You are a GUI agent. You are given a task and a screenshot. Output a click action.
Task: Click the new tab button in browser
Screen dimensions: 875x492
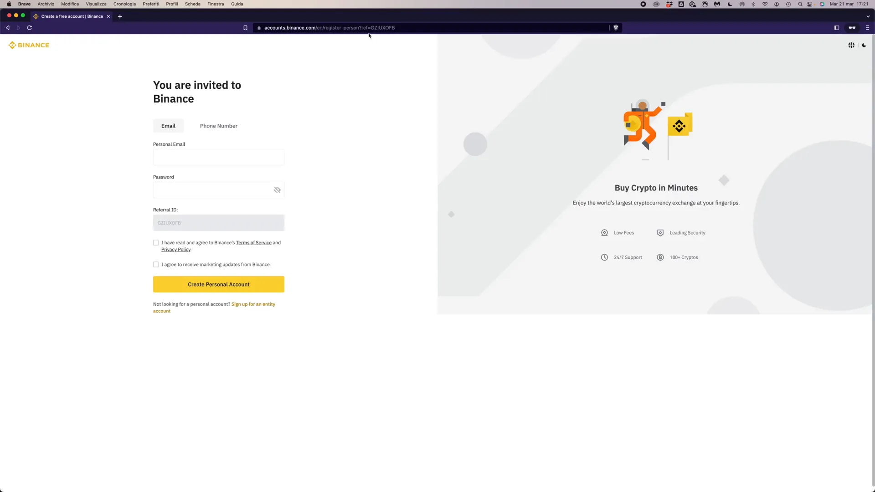119,16
